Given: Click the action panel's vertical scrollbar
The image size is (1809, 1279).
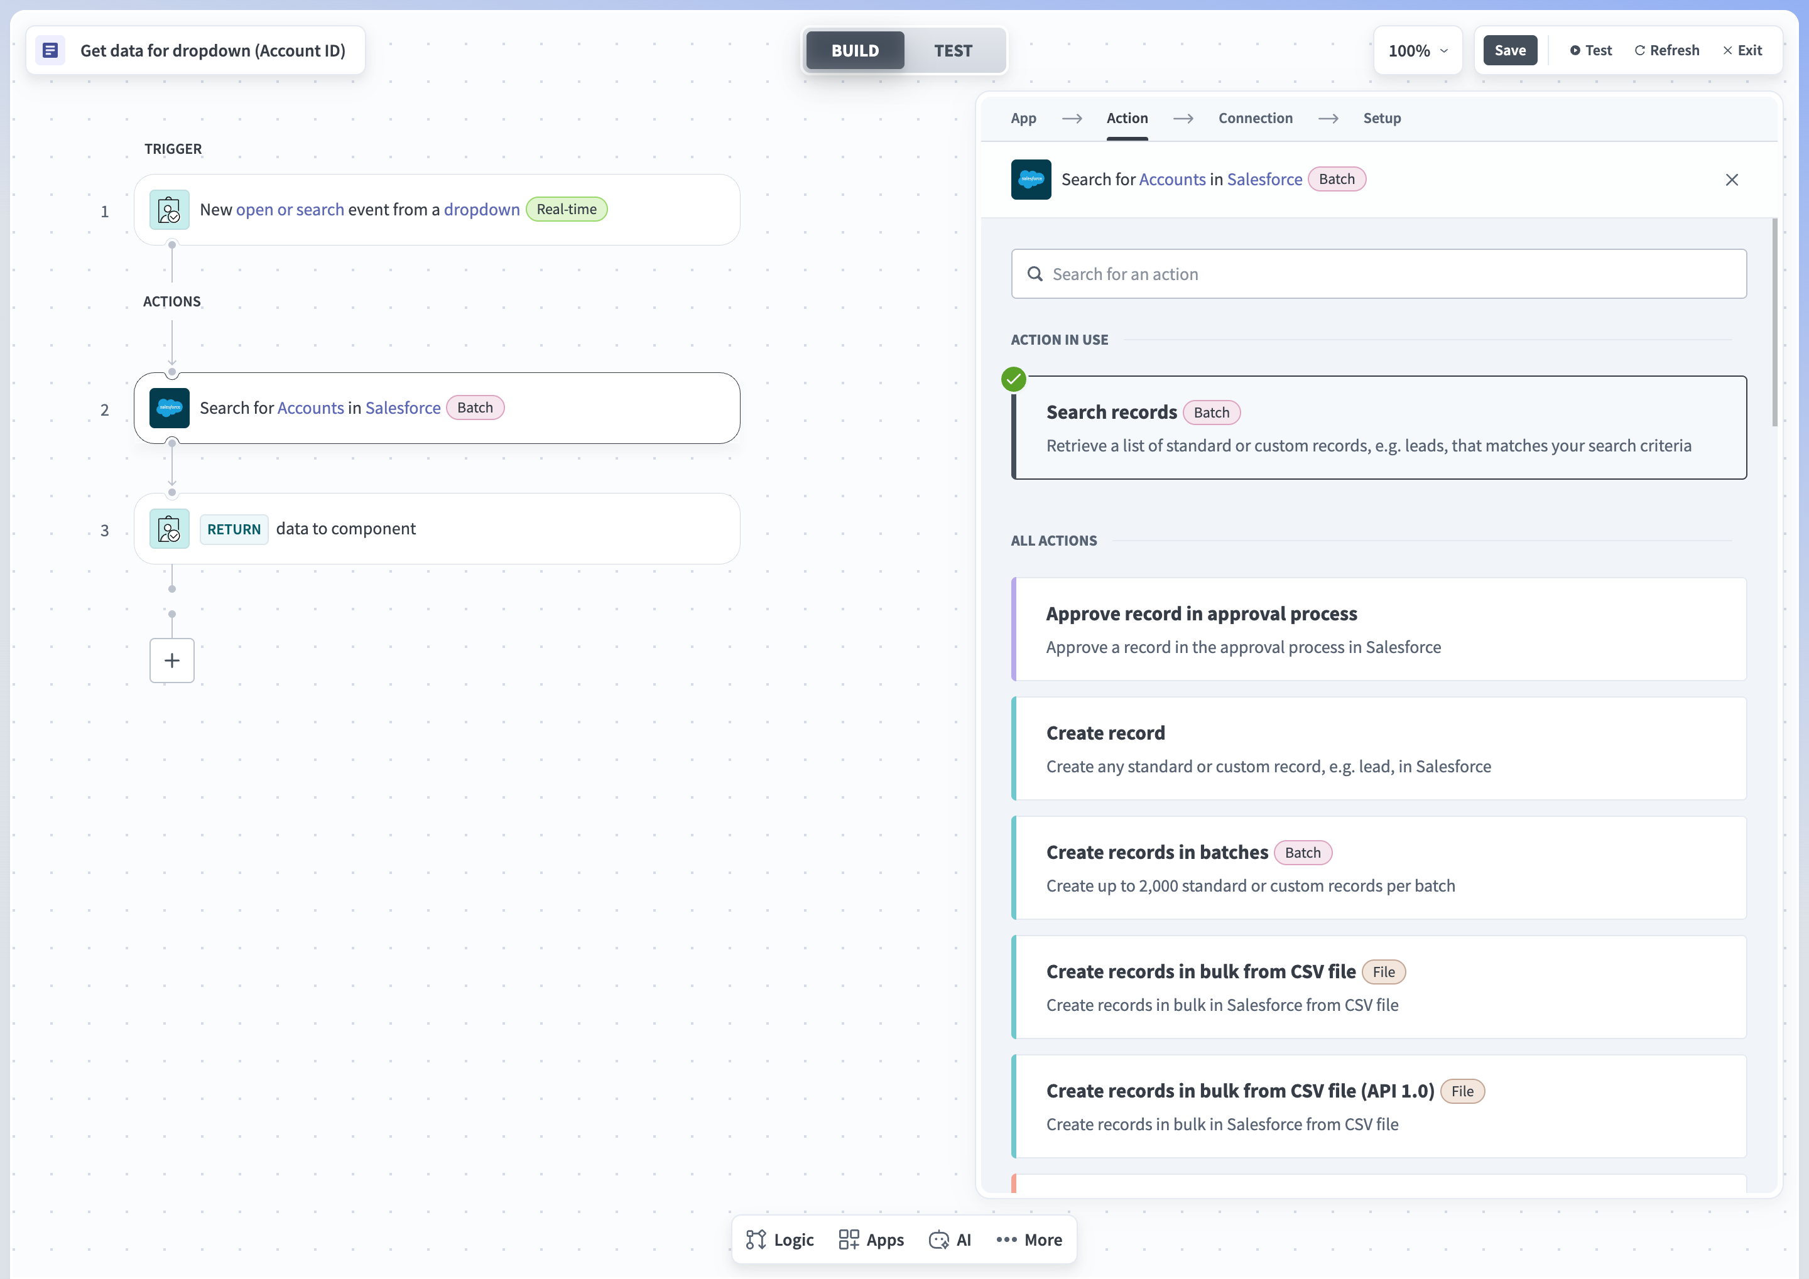Looking at the screenshot, I should point(1774,323).
